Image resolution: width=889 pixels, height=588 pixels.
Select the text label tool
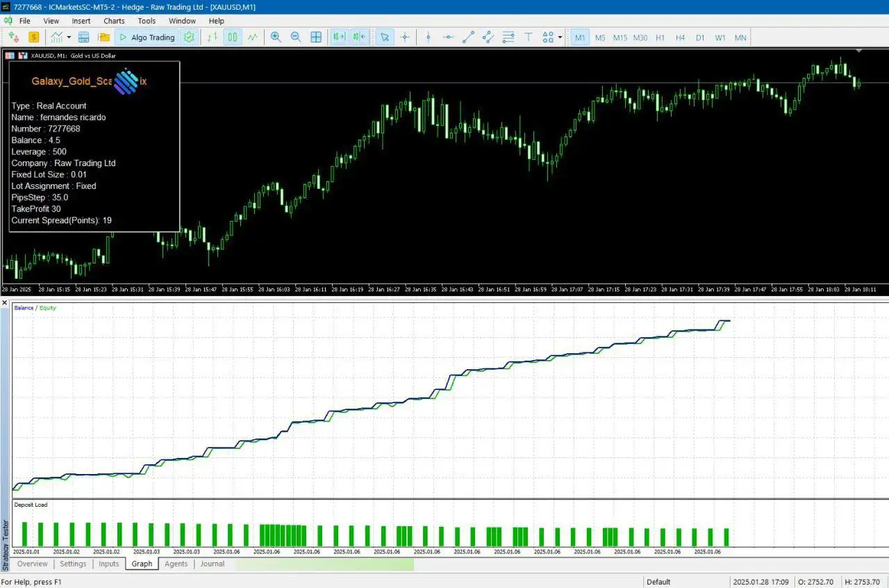(528, 38)
